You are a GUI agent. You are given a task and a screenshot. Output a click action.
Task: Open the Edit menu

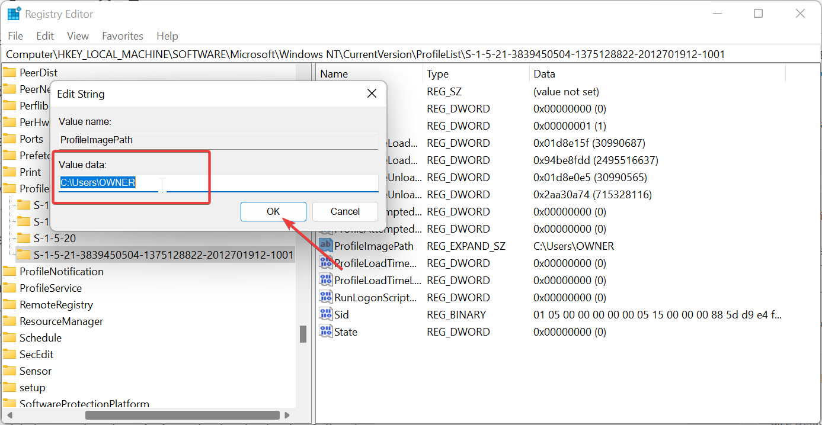pyautogui.click(x=45, y=36)
